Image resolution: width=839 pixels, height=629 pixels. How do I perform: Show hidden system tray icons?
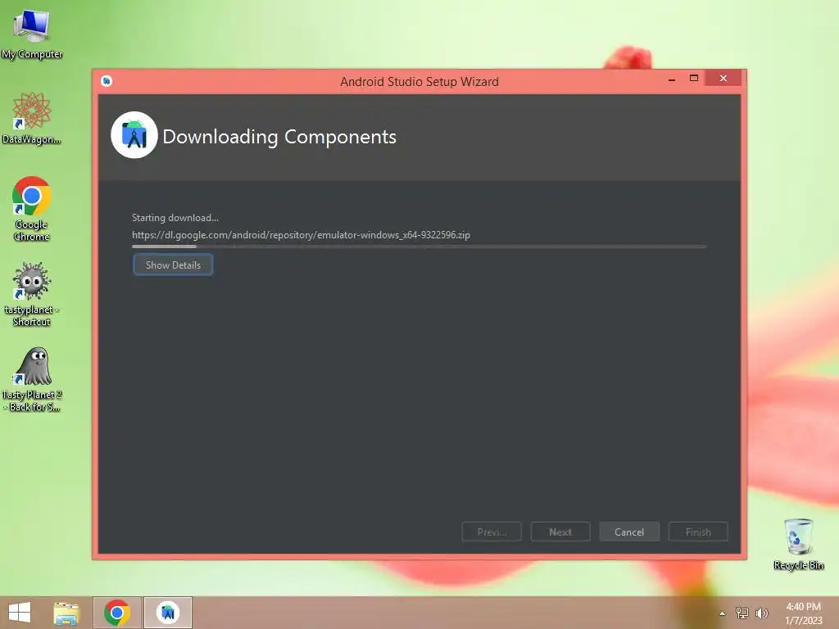(722, 613)
